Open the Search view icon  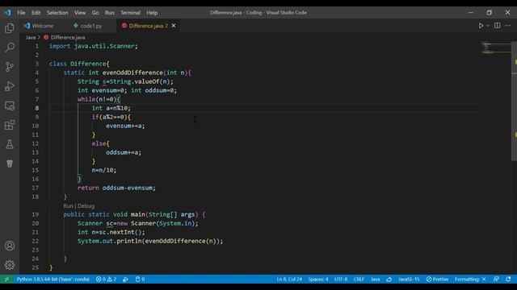(x=10, y=48)
